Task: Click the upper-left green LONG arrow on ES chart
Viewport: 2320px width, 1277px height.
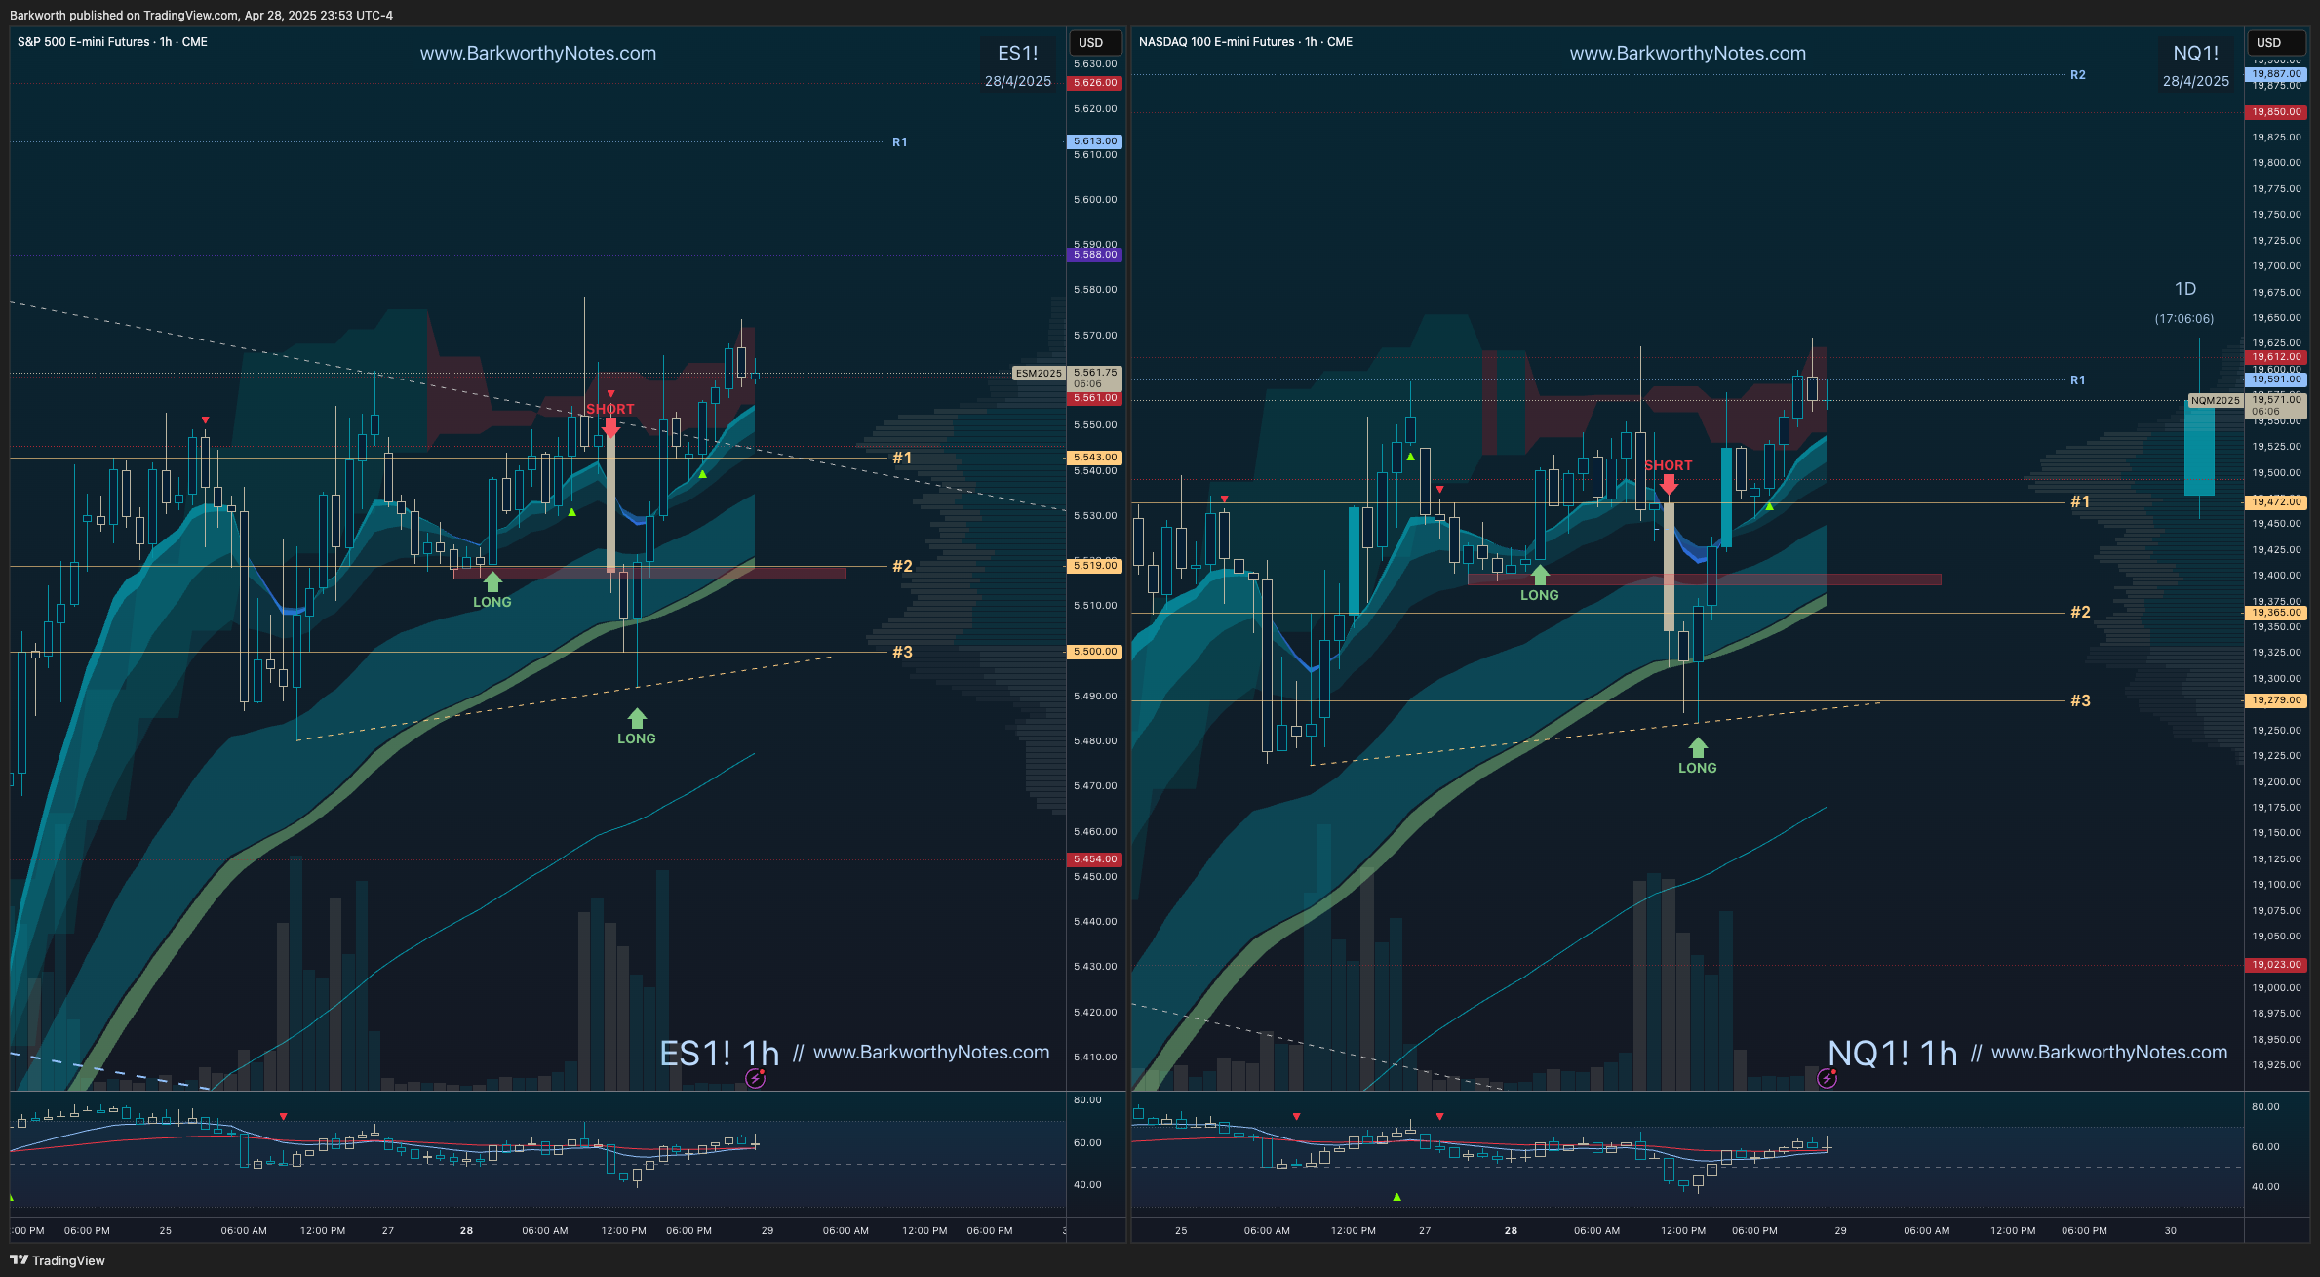Action: point(492,582)
